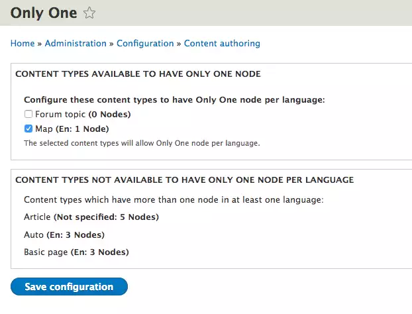The width and height of the screenshot is (412, 314).
Task: Enable the Forum topic checkbox
Action: tap(28, 115)
